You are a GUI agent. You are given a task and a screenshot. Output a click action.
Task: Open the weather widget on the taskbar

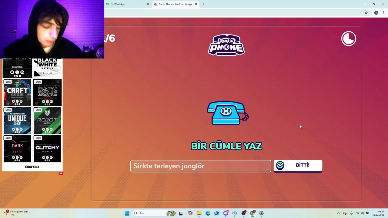click(18, 213)
